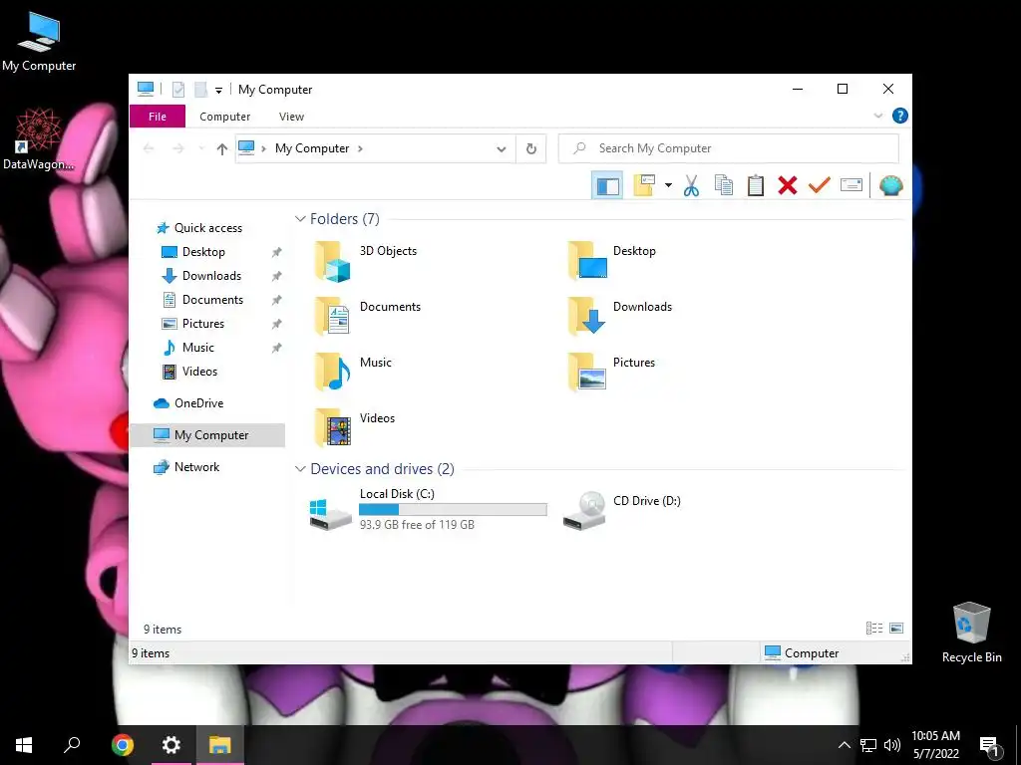The width and height of the screenshot is (1021, 765).
Task: Click the Local Disk (C:) usage bar
Action: point(454,510)
